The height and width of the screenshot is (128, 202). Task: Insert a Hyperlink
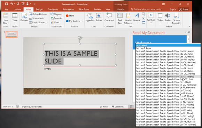click(x=90, y=17)
